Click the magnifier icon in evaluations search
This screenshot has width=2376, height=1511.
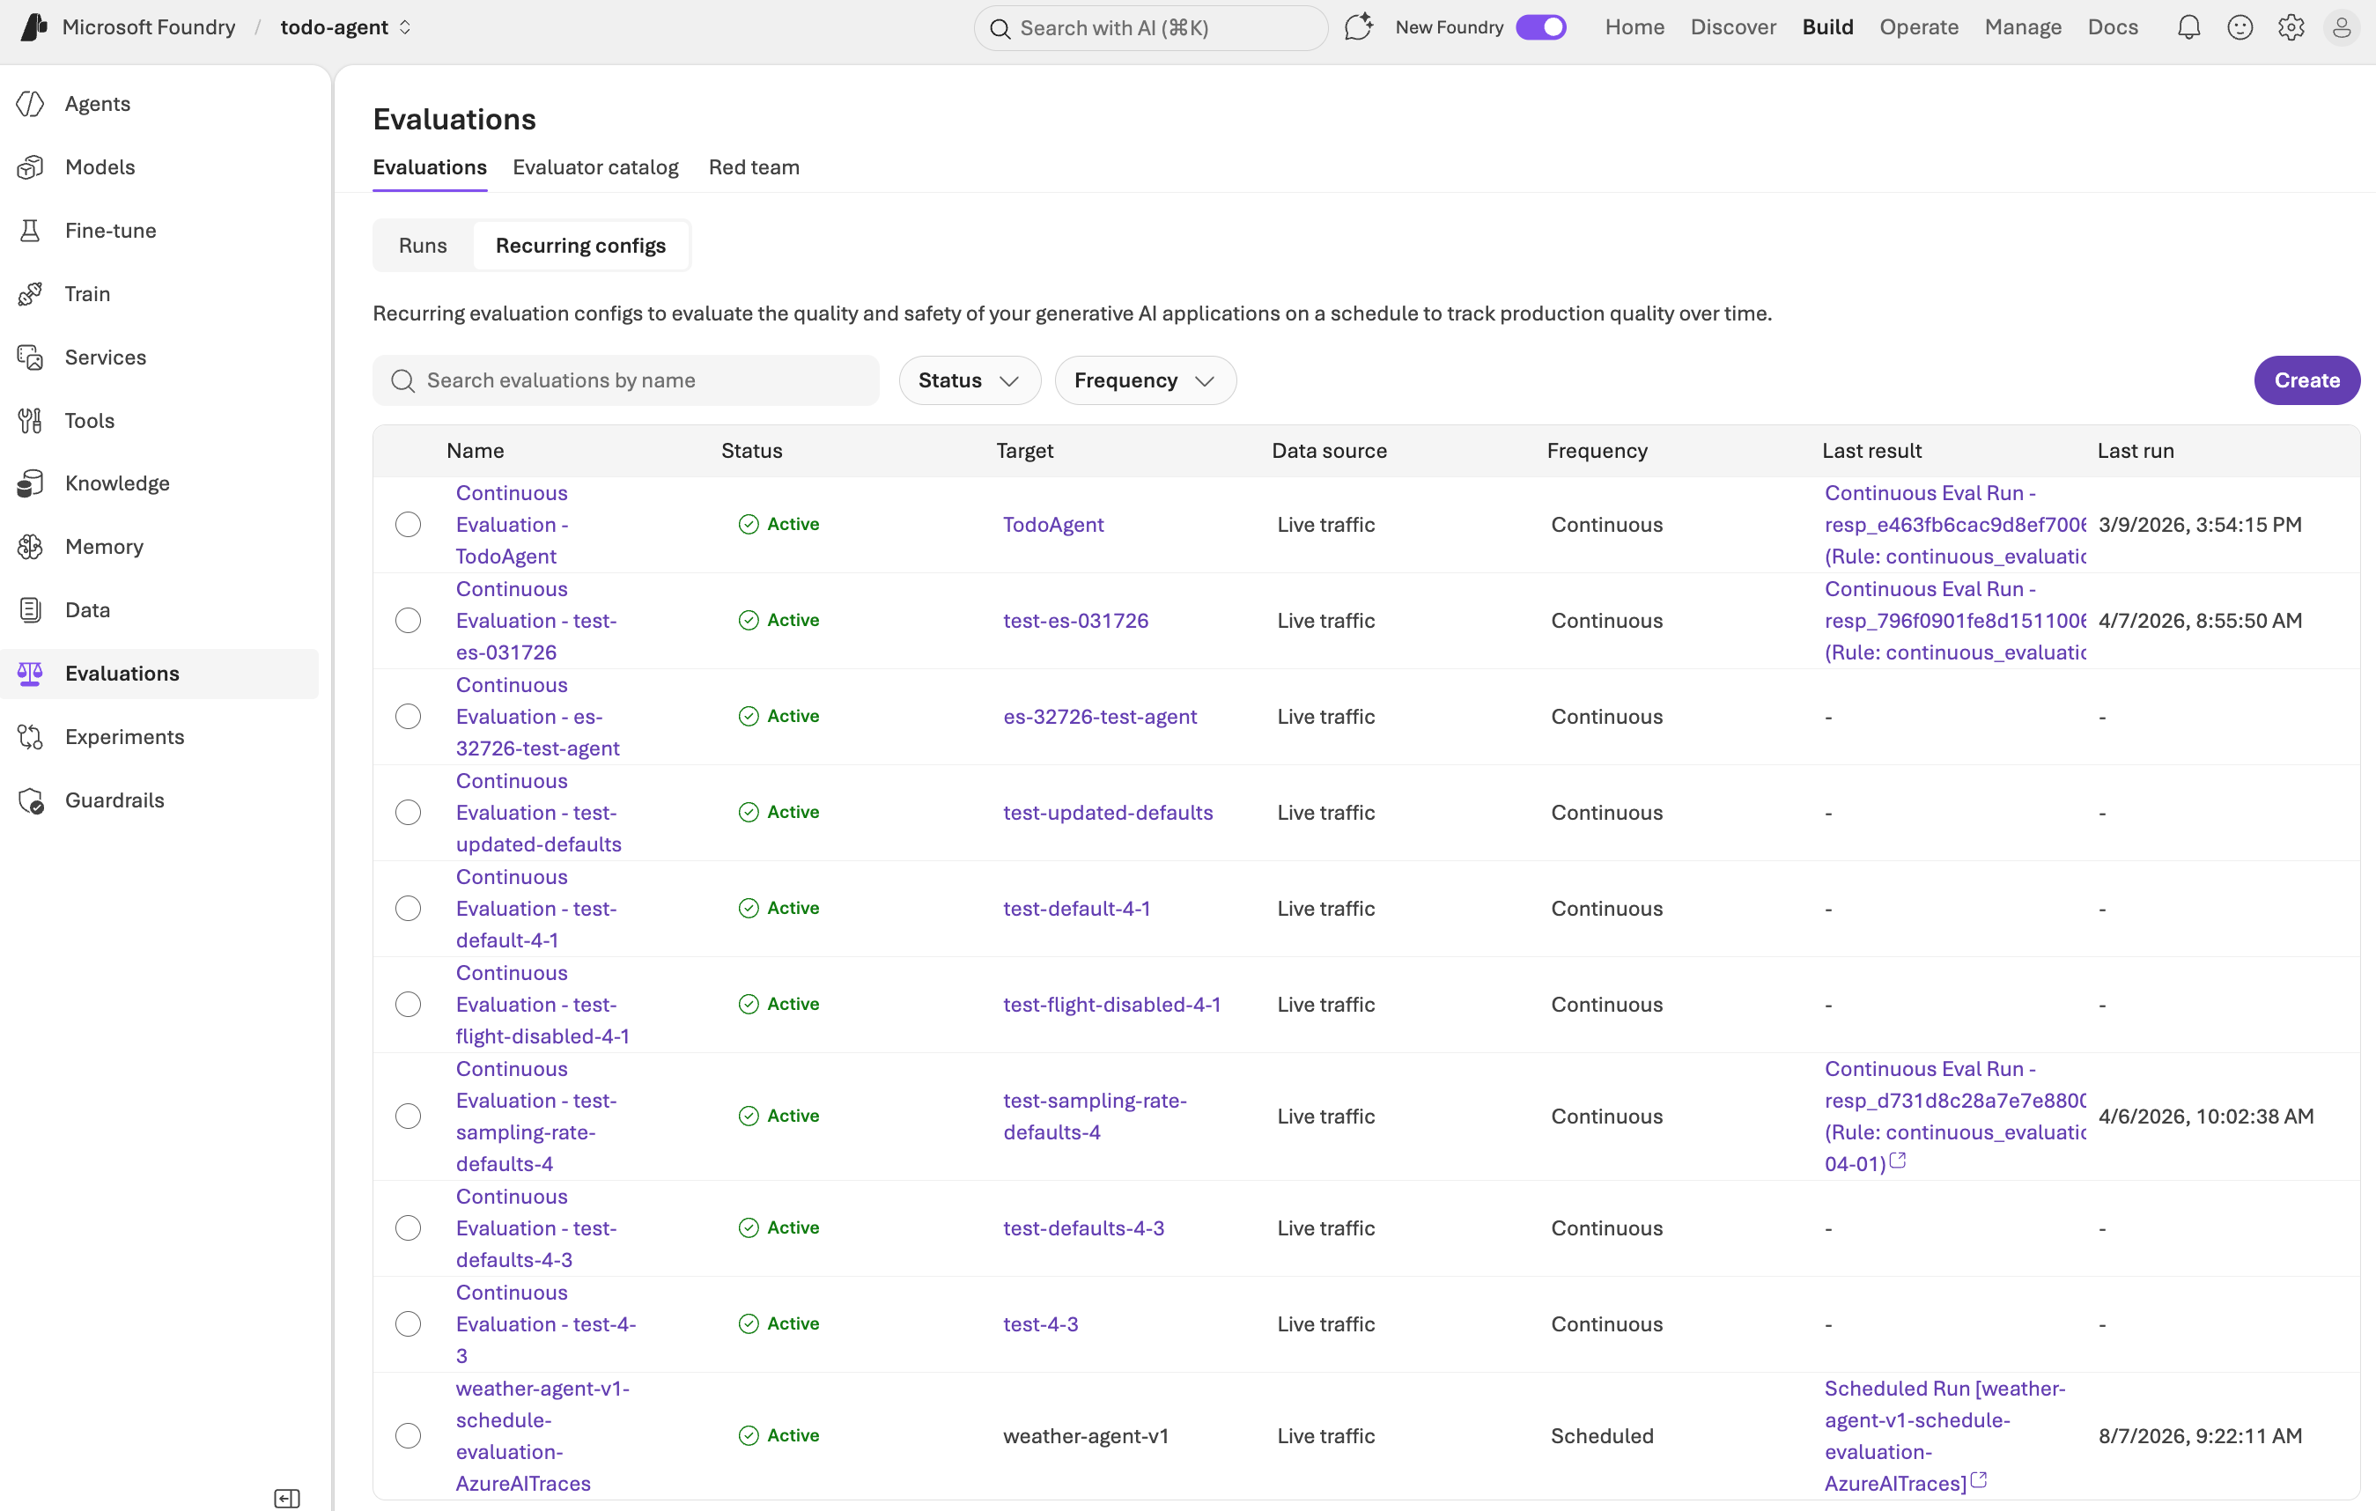point(402,380)
